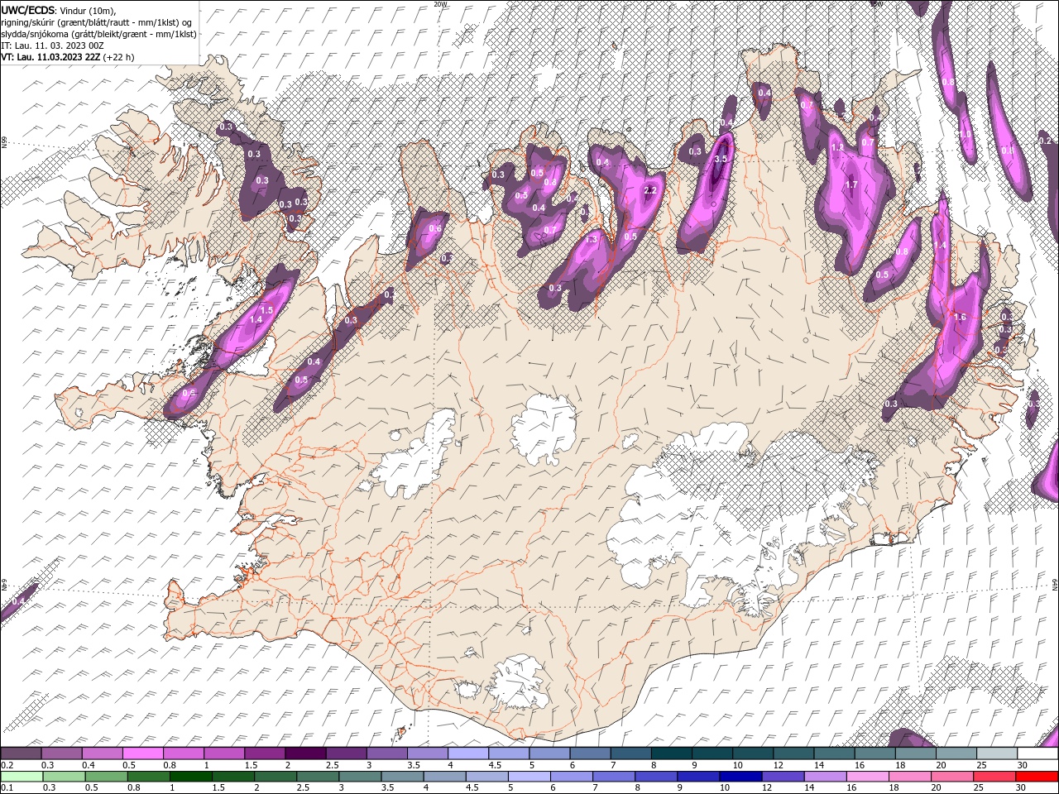Click the 'UWC/ECDS: Vindur (10m)' title text
Screen dimensions: 1059x794
pos(59,10)
